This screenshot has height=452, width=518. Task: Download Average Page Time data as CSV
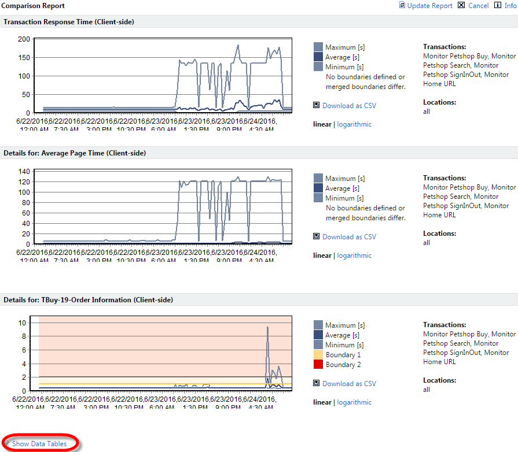[349, 237]
